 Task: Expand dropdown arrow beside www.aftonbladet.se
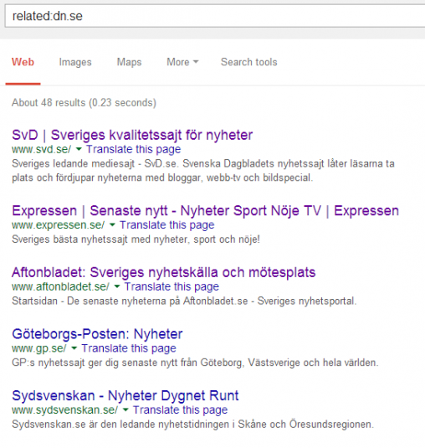click(117, 286)
